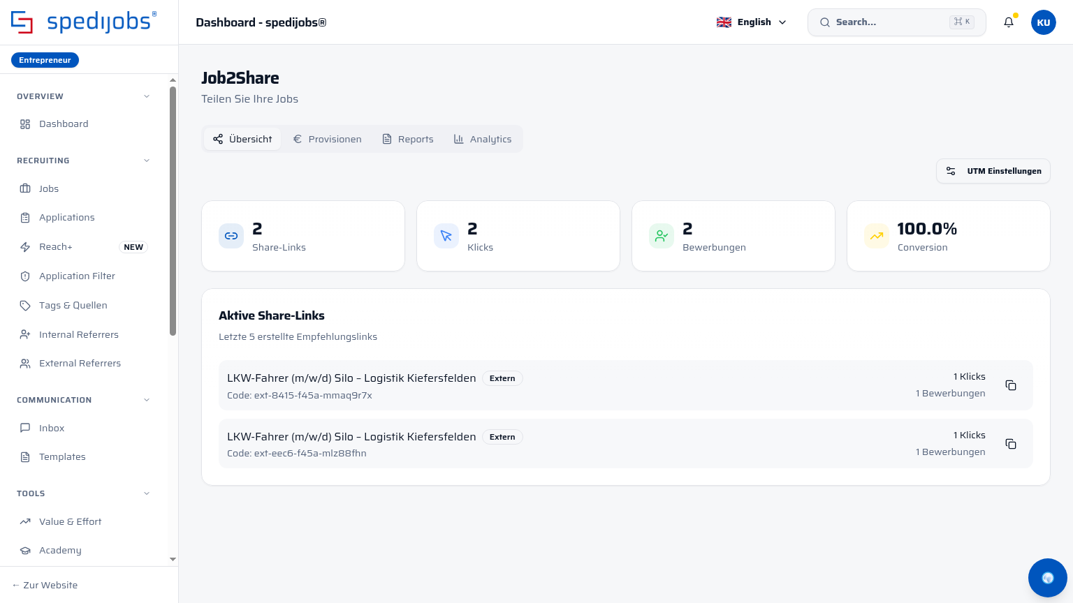Click the Entrepreneur badge

point(45,60)
